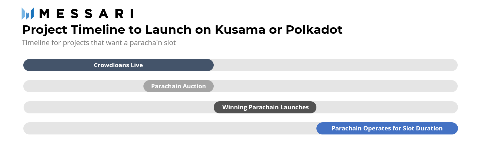
Task: Click the gray subtitle about parachain slot
Action: point(99,43)
